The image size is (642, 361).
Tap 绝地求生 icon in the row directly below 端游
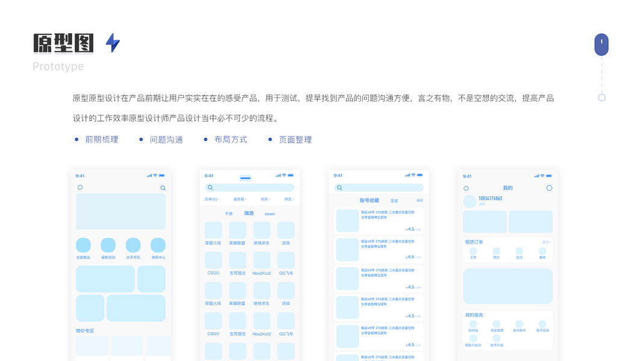(x=262, y=230)
